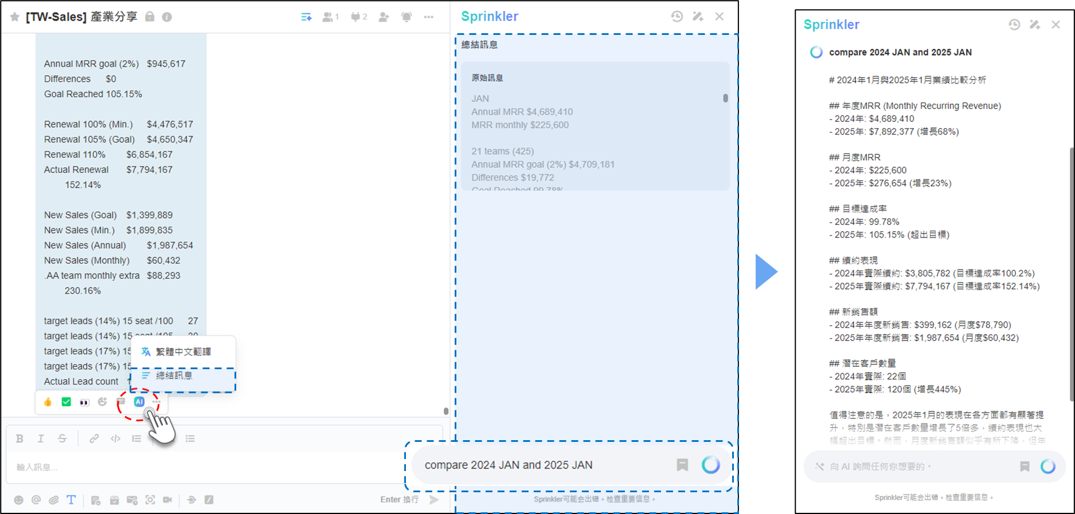Image resolution: width=1075 pixels, height=514 pixels.
Task: Click the scrollbar of the 原始訊息 box
Action: [725, 98]
